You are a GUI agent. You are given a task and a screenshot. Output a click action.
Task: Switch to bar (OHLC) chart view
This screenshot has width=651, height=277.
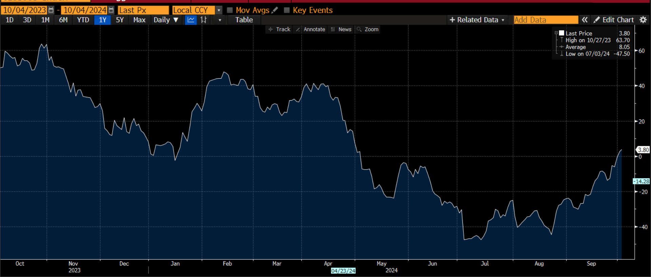click(203, 20)
